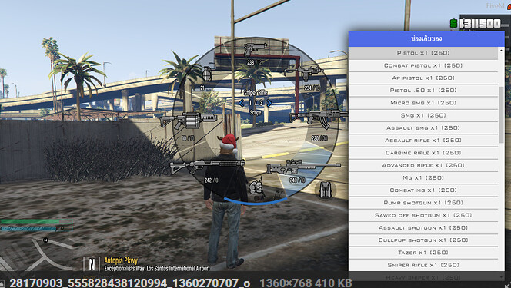
Task: Select the grenade icon in weapon wheel
Action: point(207,74)
